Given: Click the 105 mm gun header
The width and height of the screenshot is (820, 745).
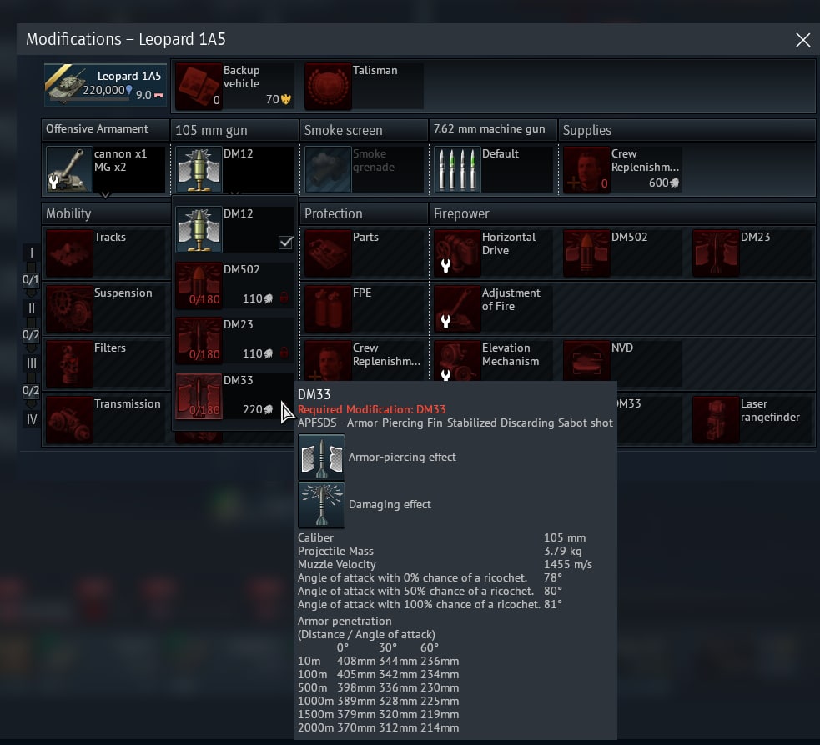Looking at the screenshot, I should tap(234, 130).
